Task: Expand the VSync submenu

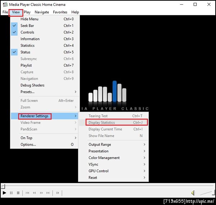Action: point(113,164)
